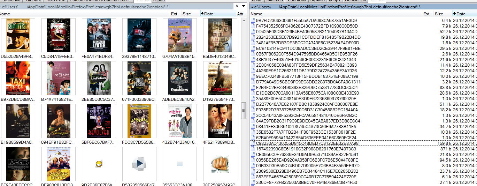
Task: Click icon for 9EEC70248FB587713F15FBDDB183751EF08EC199
Action: [x=253, y=76]
